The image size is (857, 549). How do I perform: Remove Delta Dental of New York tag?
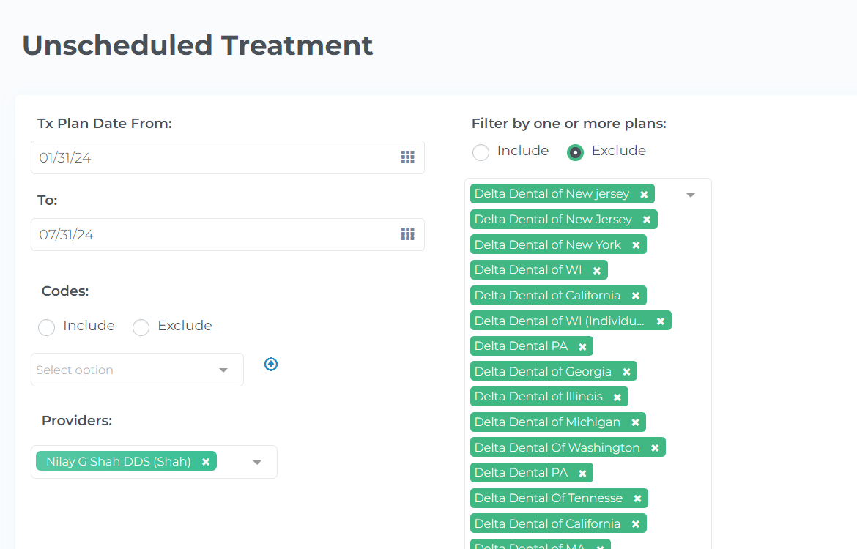(636, 245)
